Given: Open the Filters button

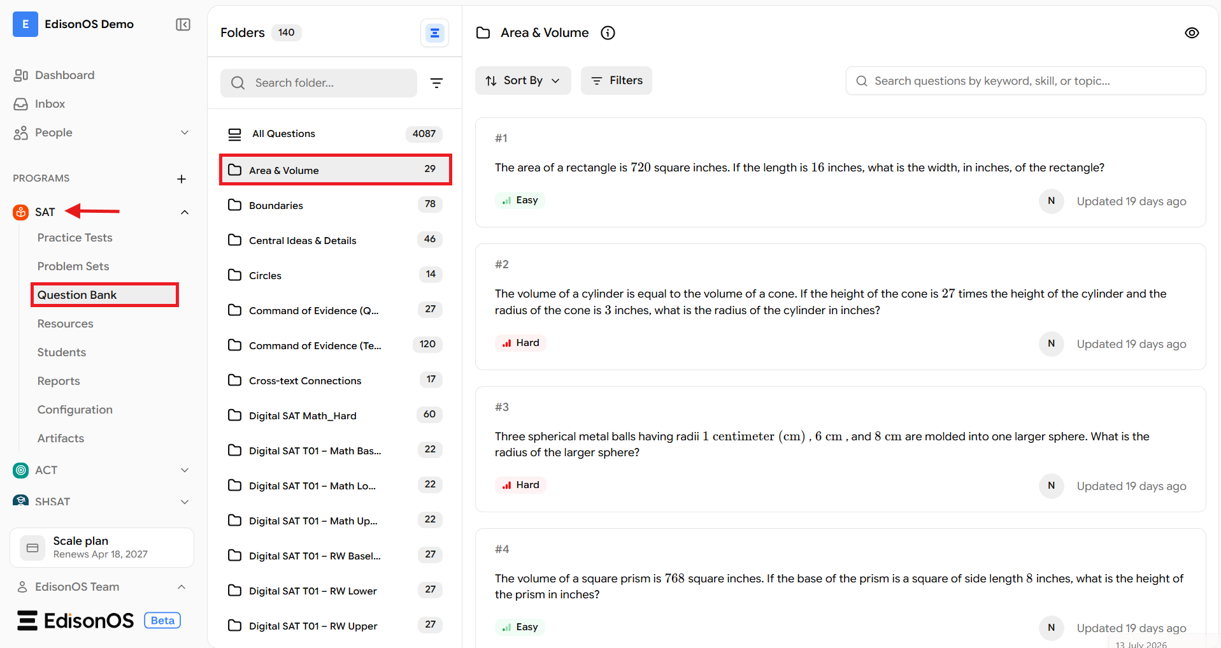Looking at the screenshot, I should click(x=617, y=81).
